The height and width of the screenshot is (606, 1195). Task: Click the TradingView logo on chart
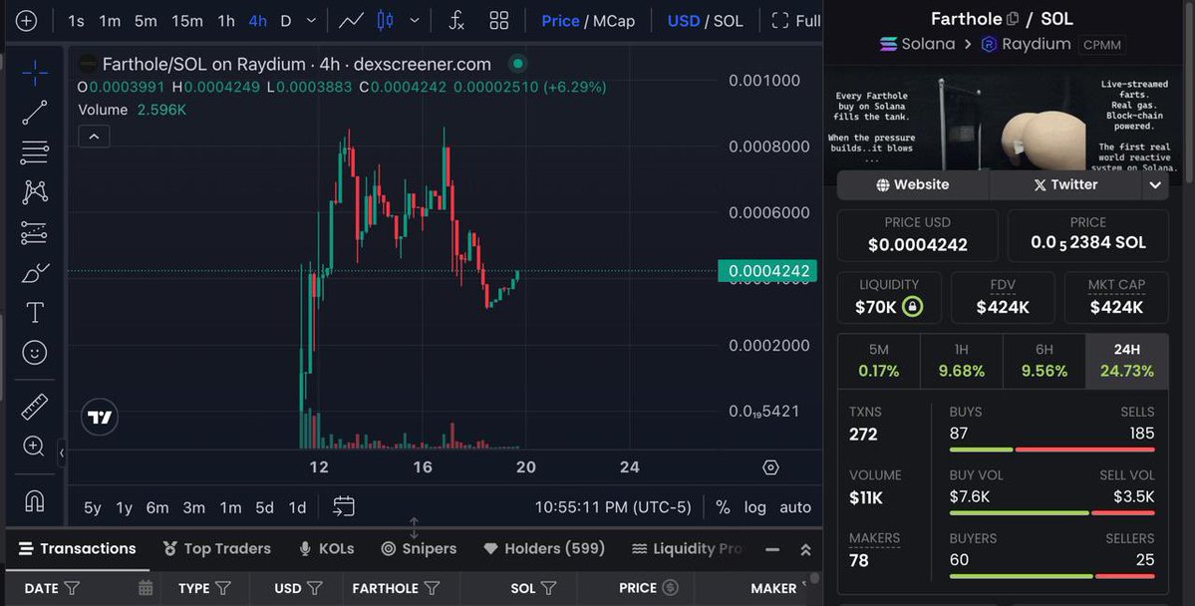point(100,417)
